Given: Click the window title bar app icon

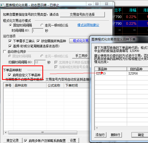Looking at the screenshot, I should coord(2,5).
